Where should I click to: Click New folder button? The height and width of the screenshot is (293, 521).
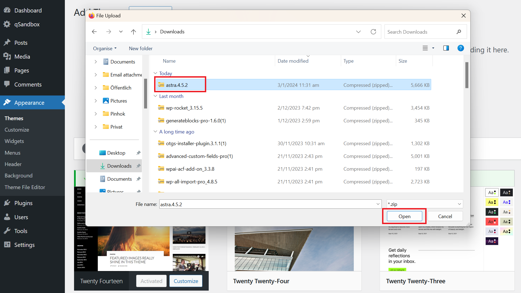pos(141,48)
